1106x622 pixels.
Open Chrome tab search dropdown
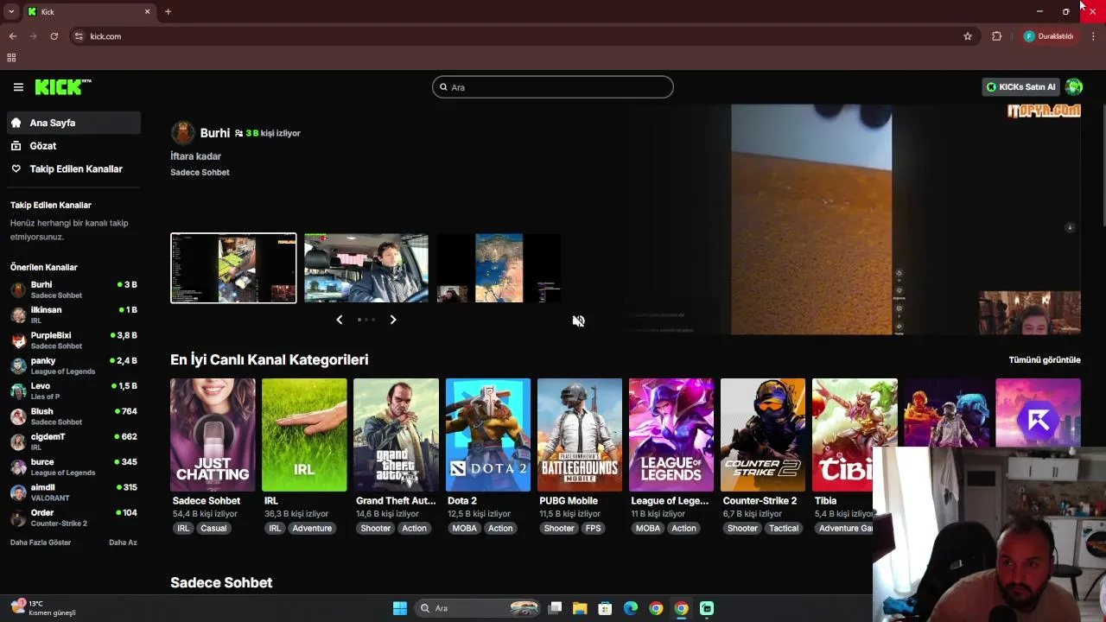click(x=11, y=12)
